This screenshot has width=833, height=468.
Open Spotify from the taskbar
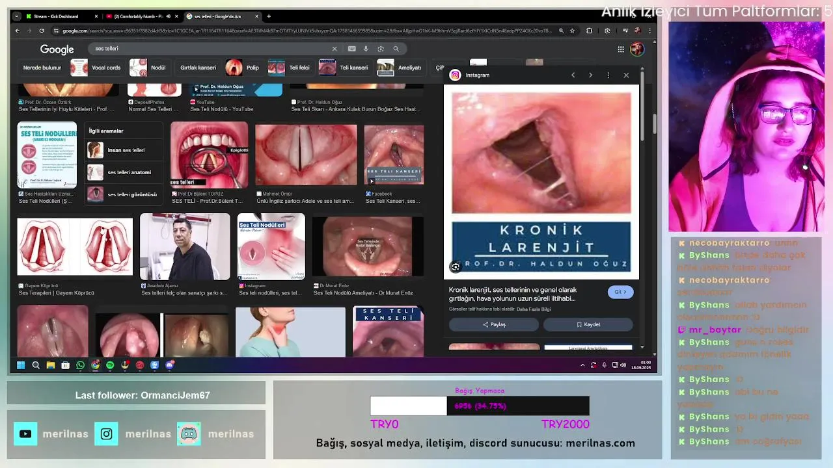point(110,365)
